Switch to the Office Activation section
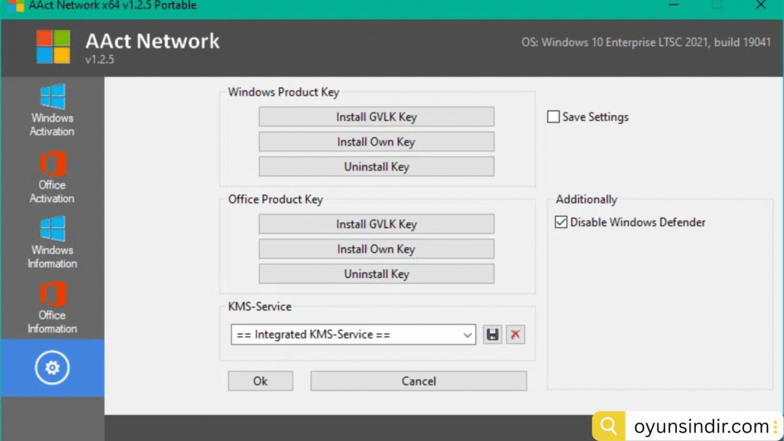This screenshot has height=441, width=784. (x=52, y=175)
